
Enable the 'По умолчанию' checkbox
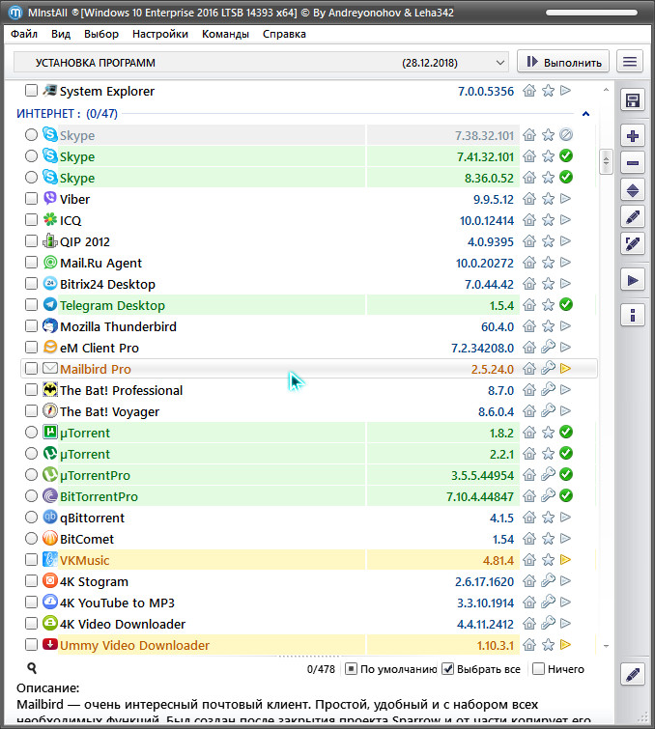click(353, 669)
